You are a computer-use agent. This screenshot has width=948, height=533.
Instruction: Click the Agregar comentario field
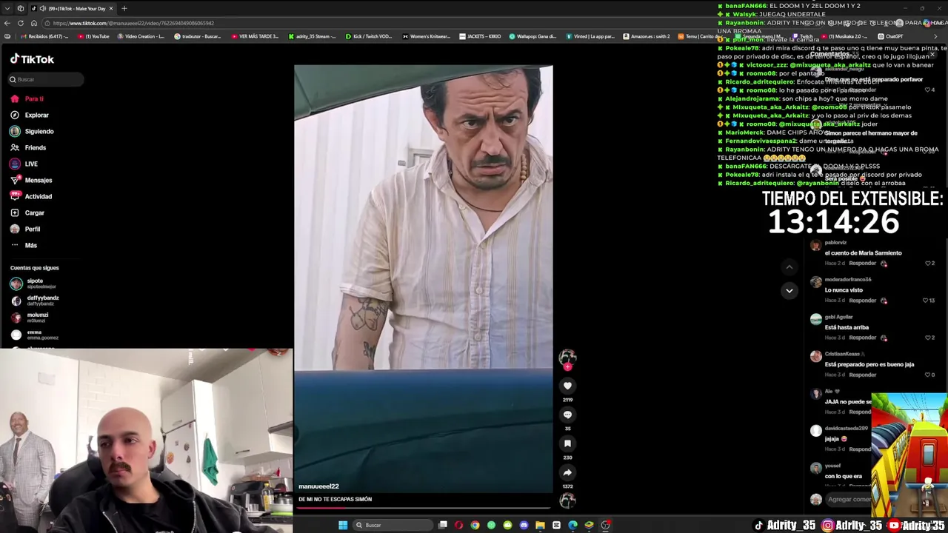coord(848,500)
